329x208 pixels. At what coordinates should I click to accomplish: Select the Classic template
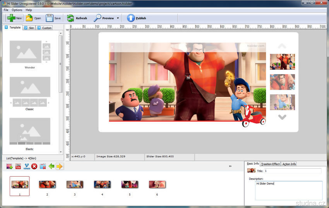click(x=30, y=92)
